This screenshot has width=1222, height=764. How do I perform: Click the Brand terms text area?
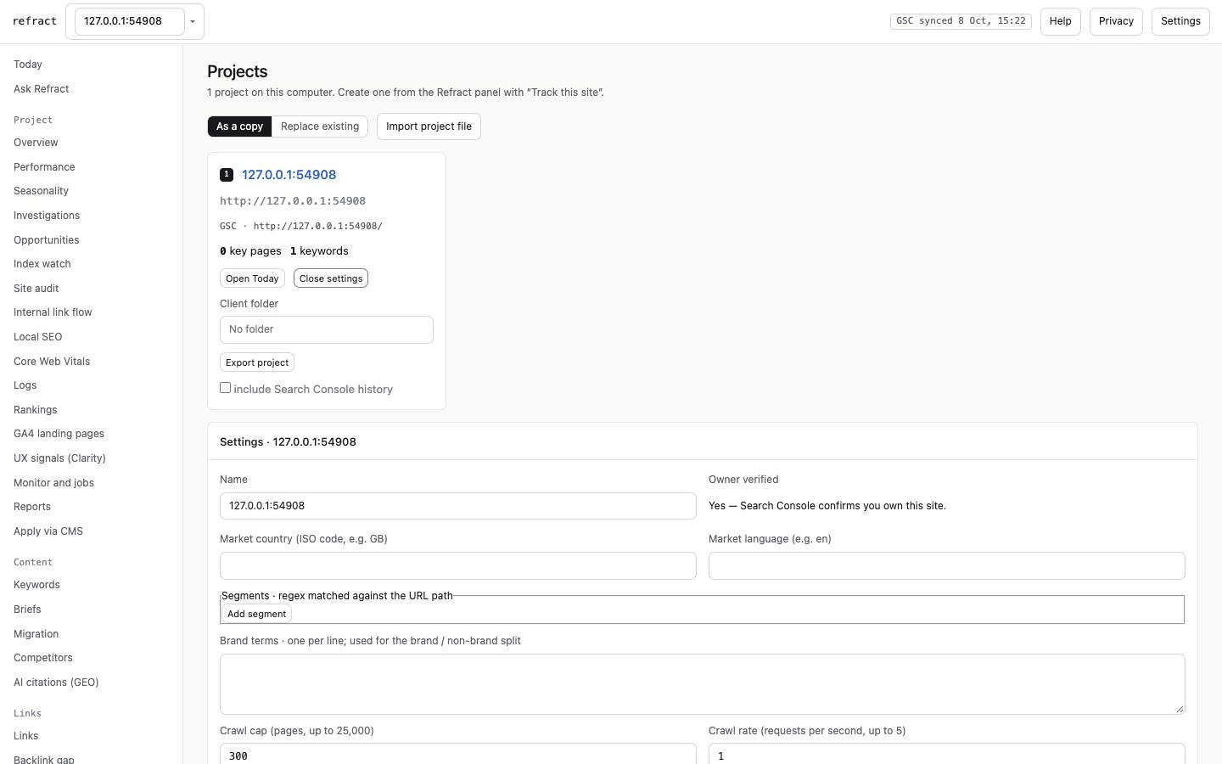703,684
